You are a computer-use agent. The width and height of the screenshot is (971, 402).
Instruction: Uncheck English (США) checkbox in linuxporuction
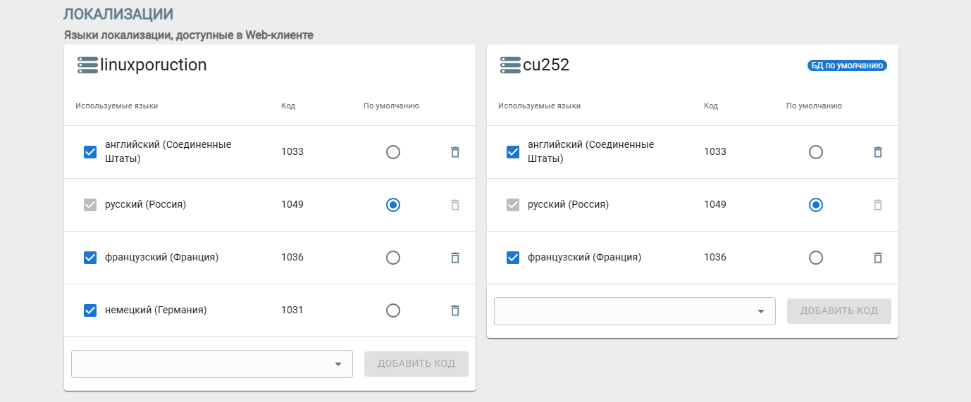tap(90, 152)
